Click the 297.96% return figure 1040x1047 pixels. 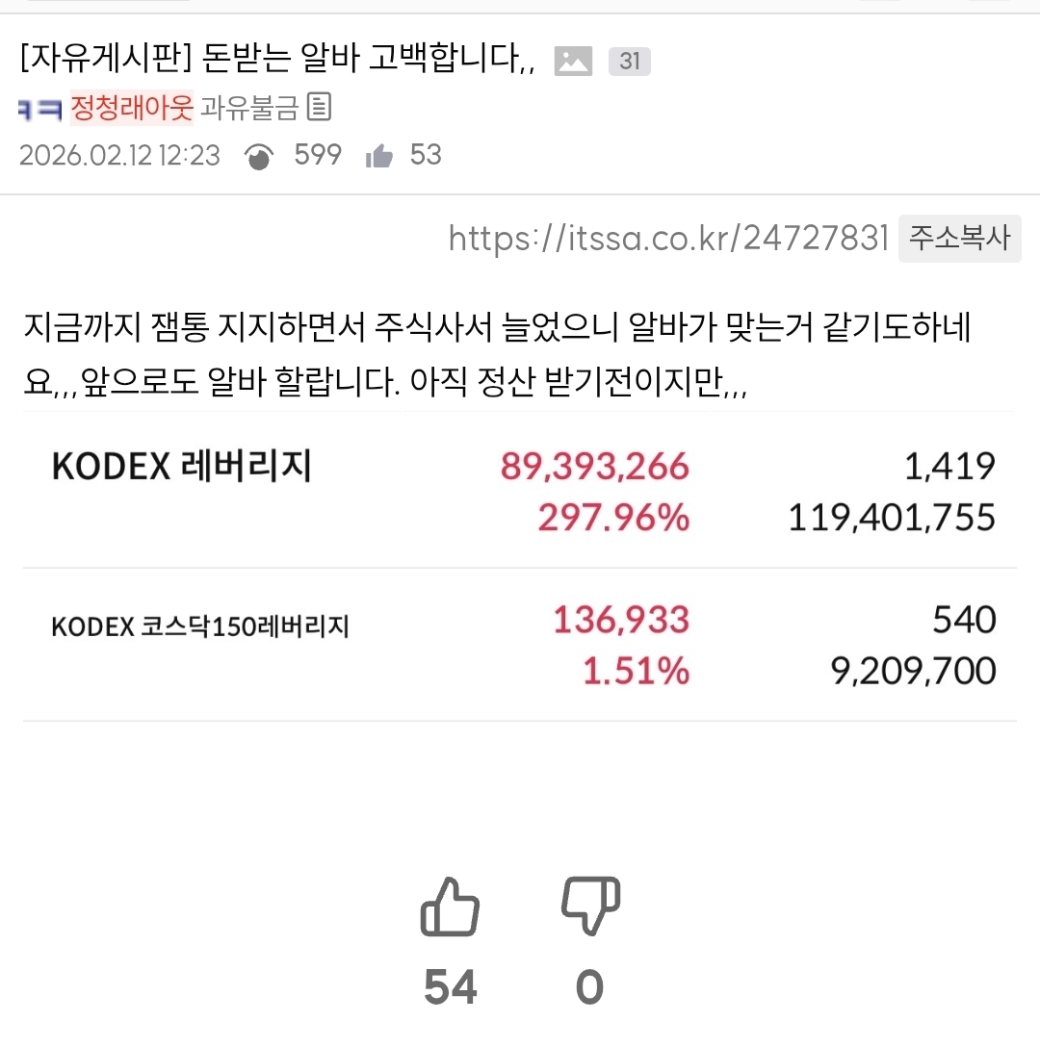(613, 519)
